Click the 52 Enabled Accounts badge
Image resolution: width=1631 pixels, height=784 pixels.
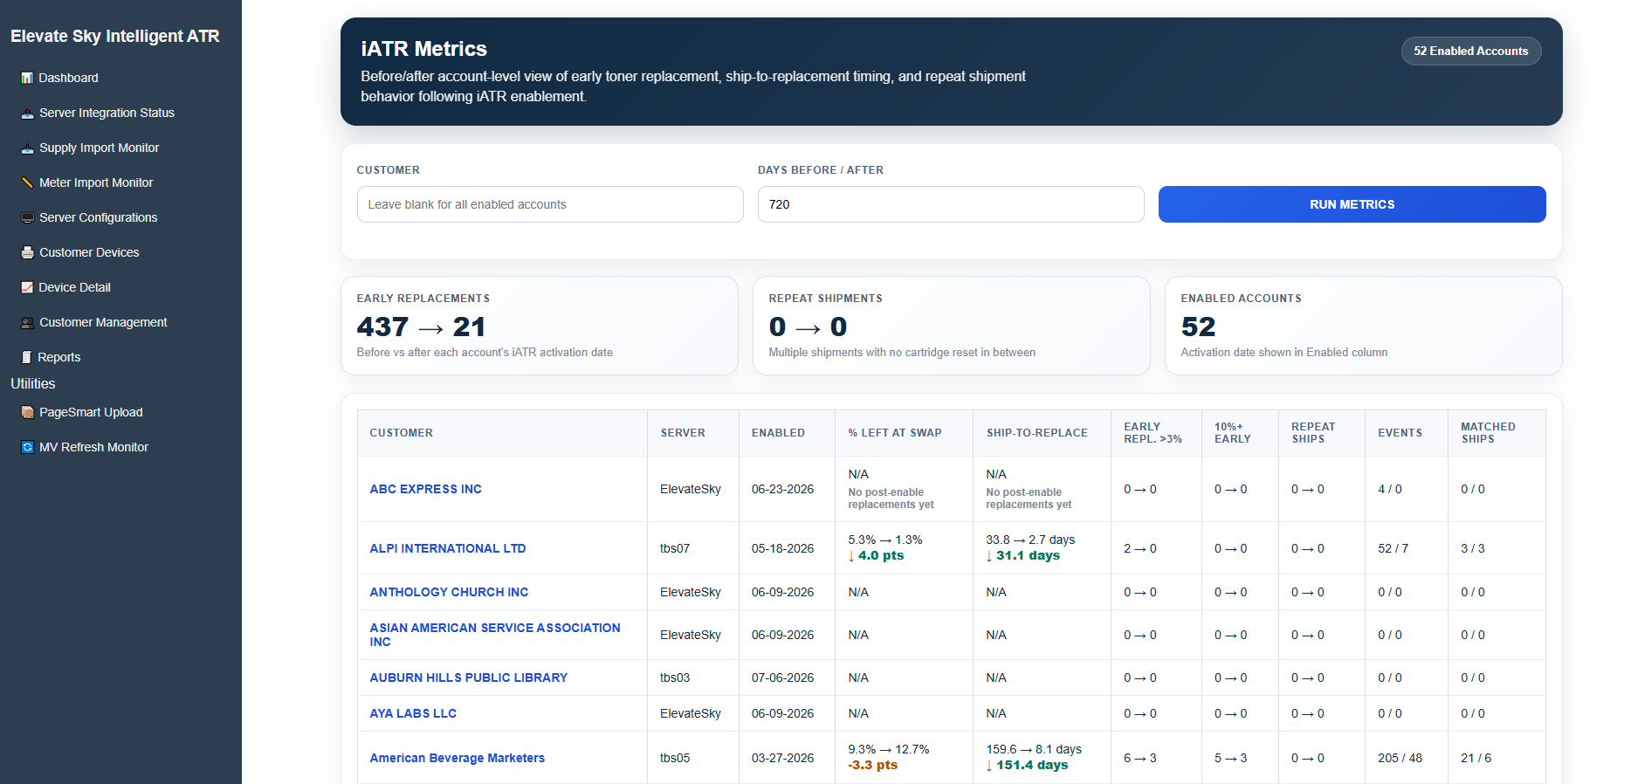click(1471, 51)
